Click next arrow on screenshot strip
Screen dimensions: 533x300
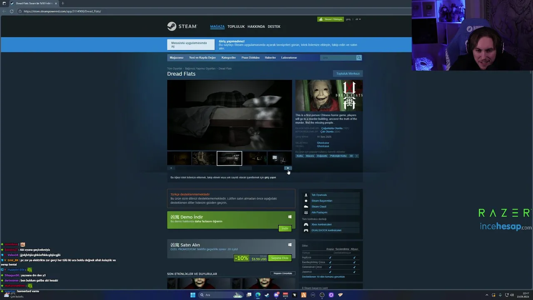[288, 168]
